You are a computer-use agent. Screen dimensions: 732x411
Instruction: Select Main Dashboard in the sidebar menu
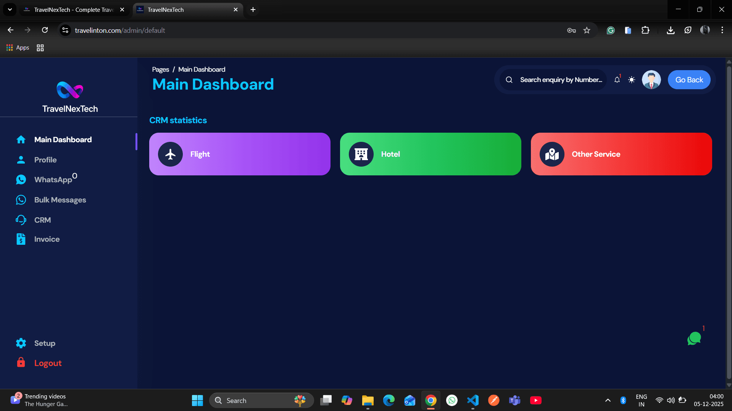click(63, 140)
